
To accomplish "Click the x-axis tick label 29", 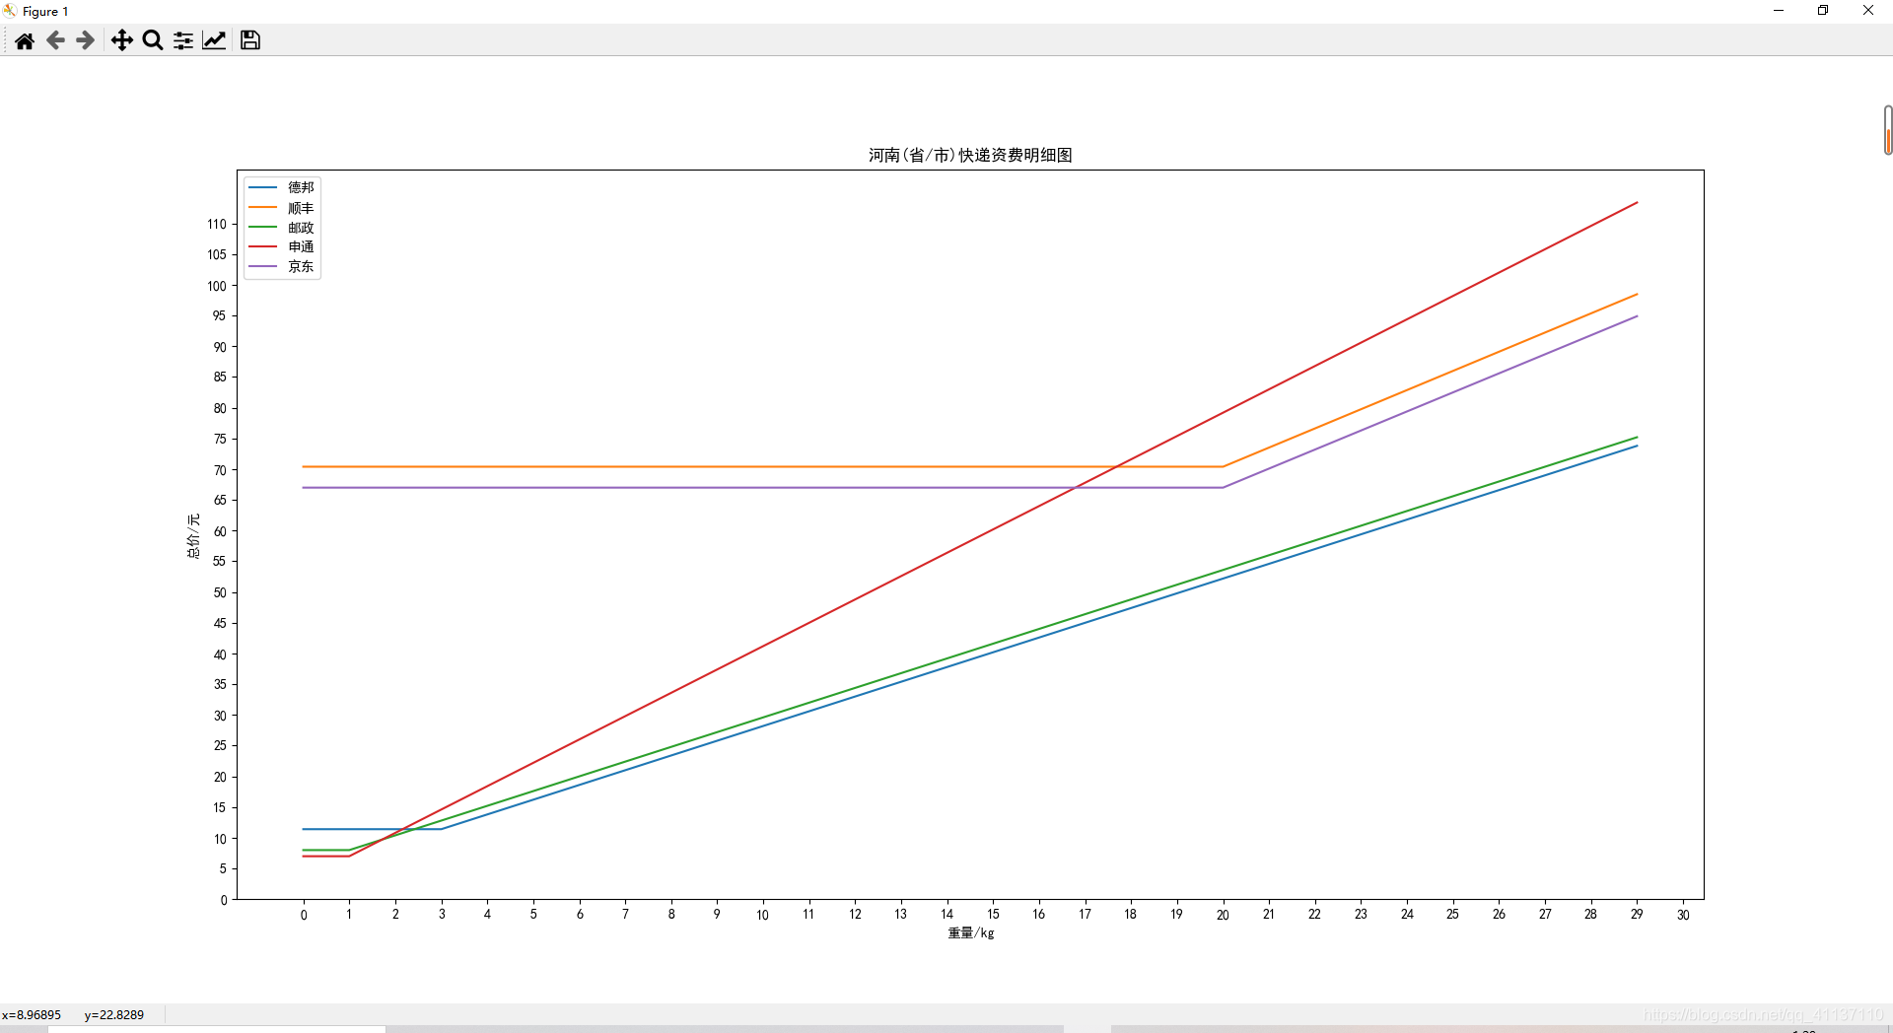I will [x=1637, y=915].
